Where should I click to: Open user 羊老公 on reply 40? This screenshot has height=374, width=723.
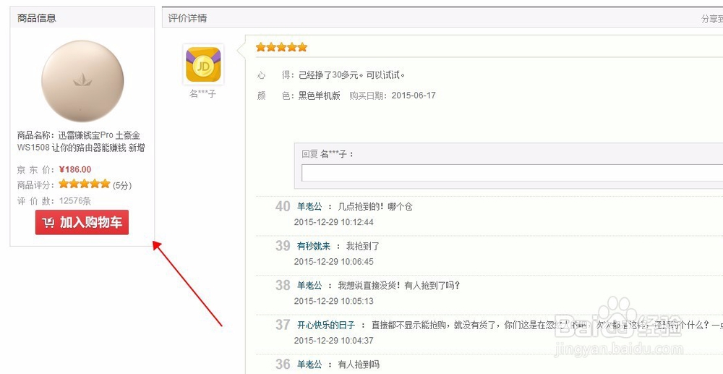(309, 207)
